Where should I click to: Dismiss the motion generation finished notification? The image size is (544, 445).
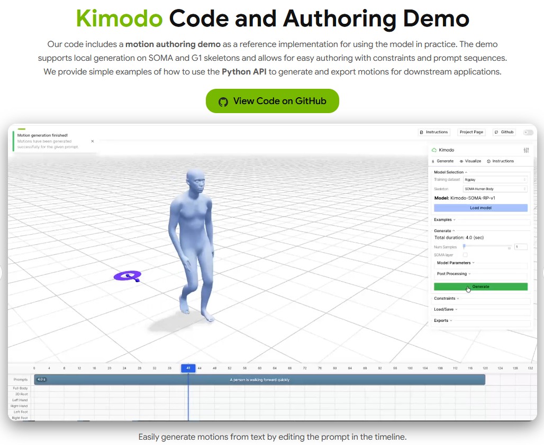click(x=93, y=141)
